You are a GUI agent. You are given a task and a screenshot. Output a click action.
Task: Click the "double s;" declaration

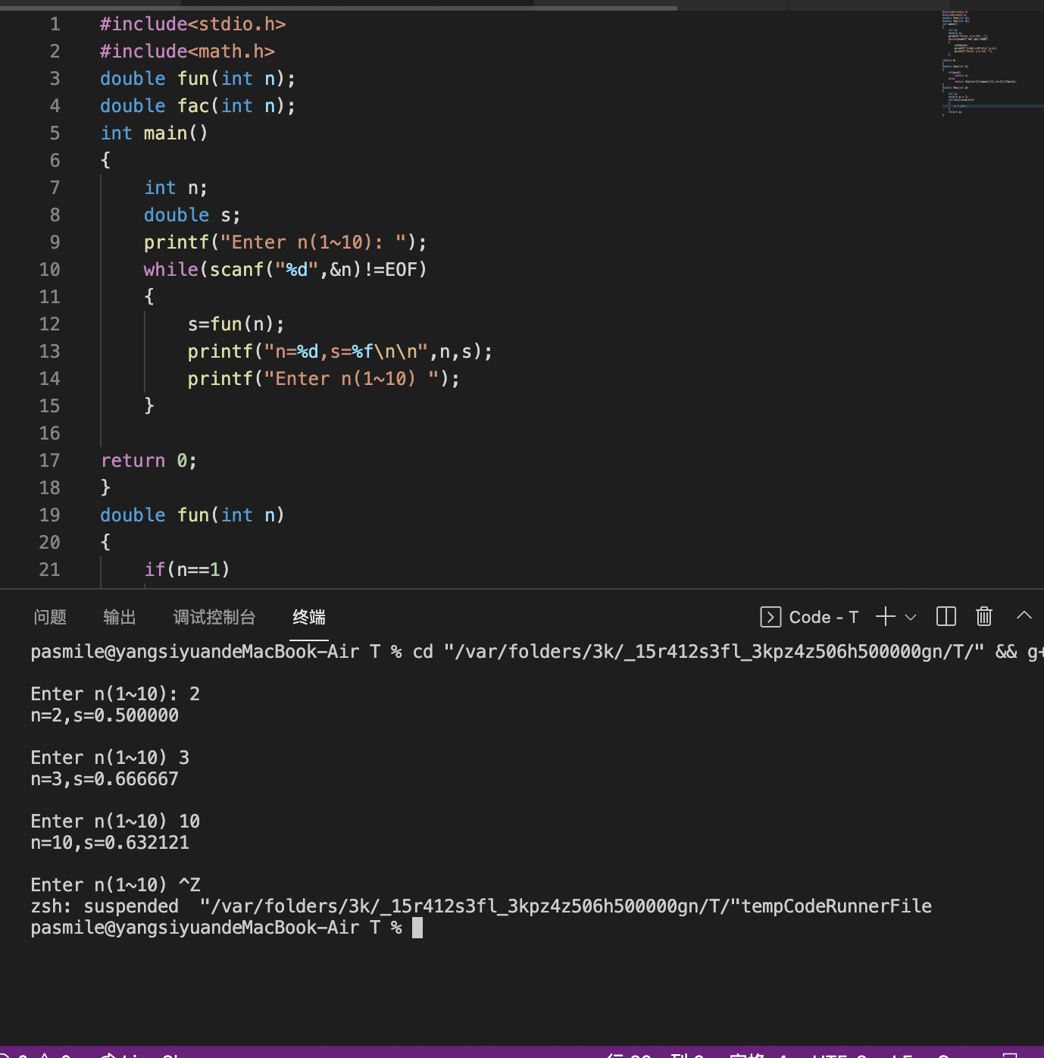[x=192, y=215]
